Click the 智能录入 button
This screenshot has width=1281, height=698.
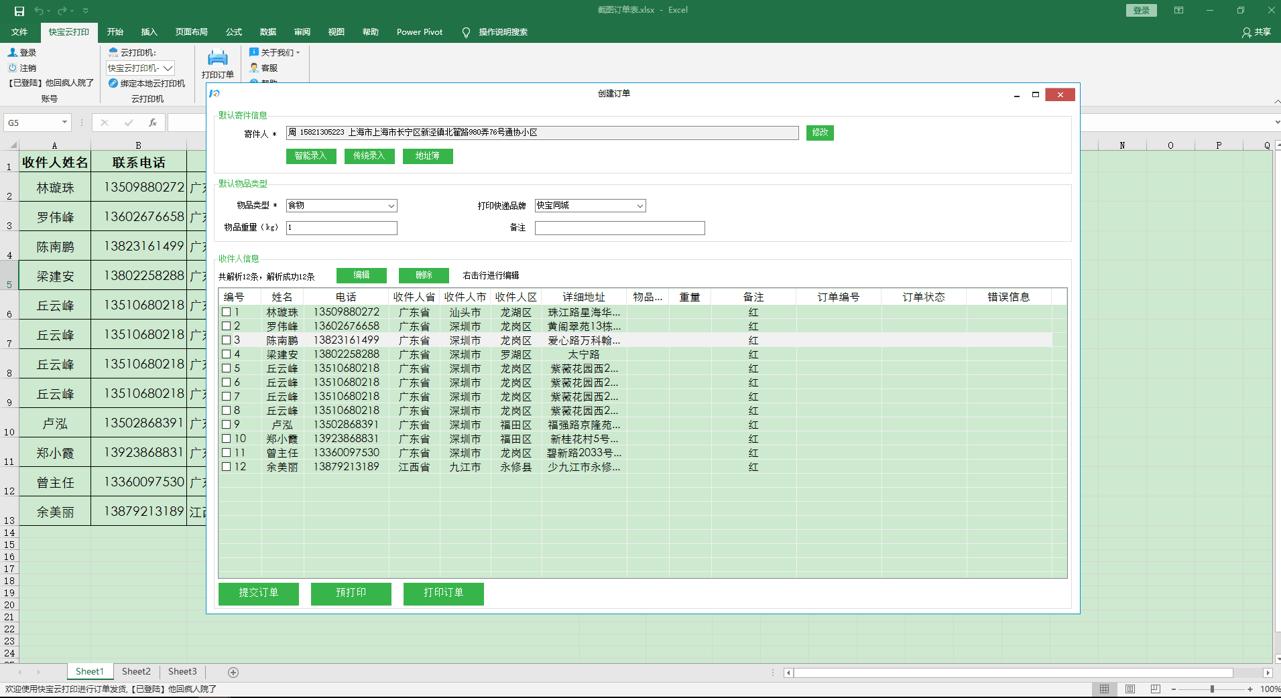tap(311, 156)
